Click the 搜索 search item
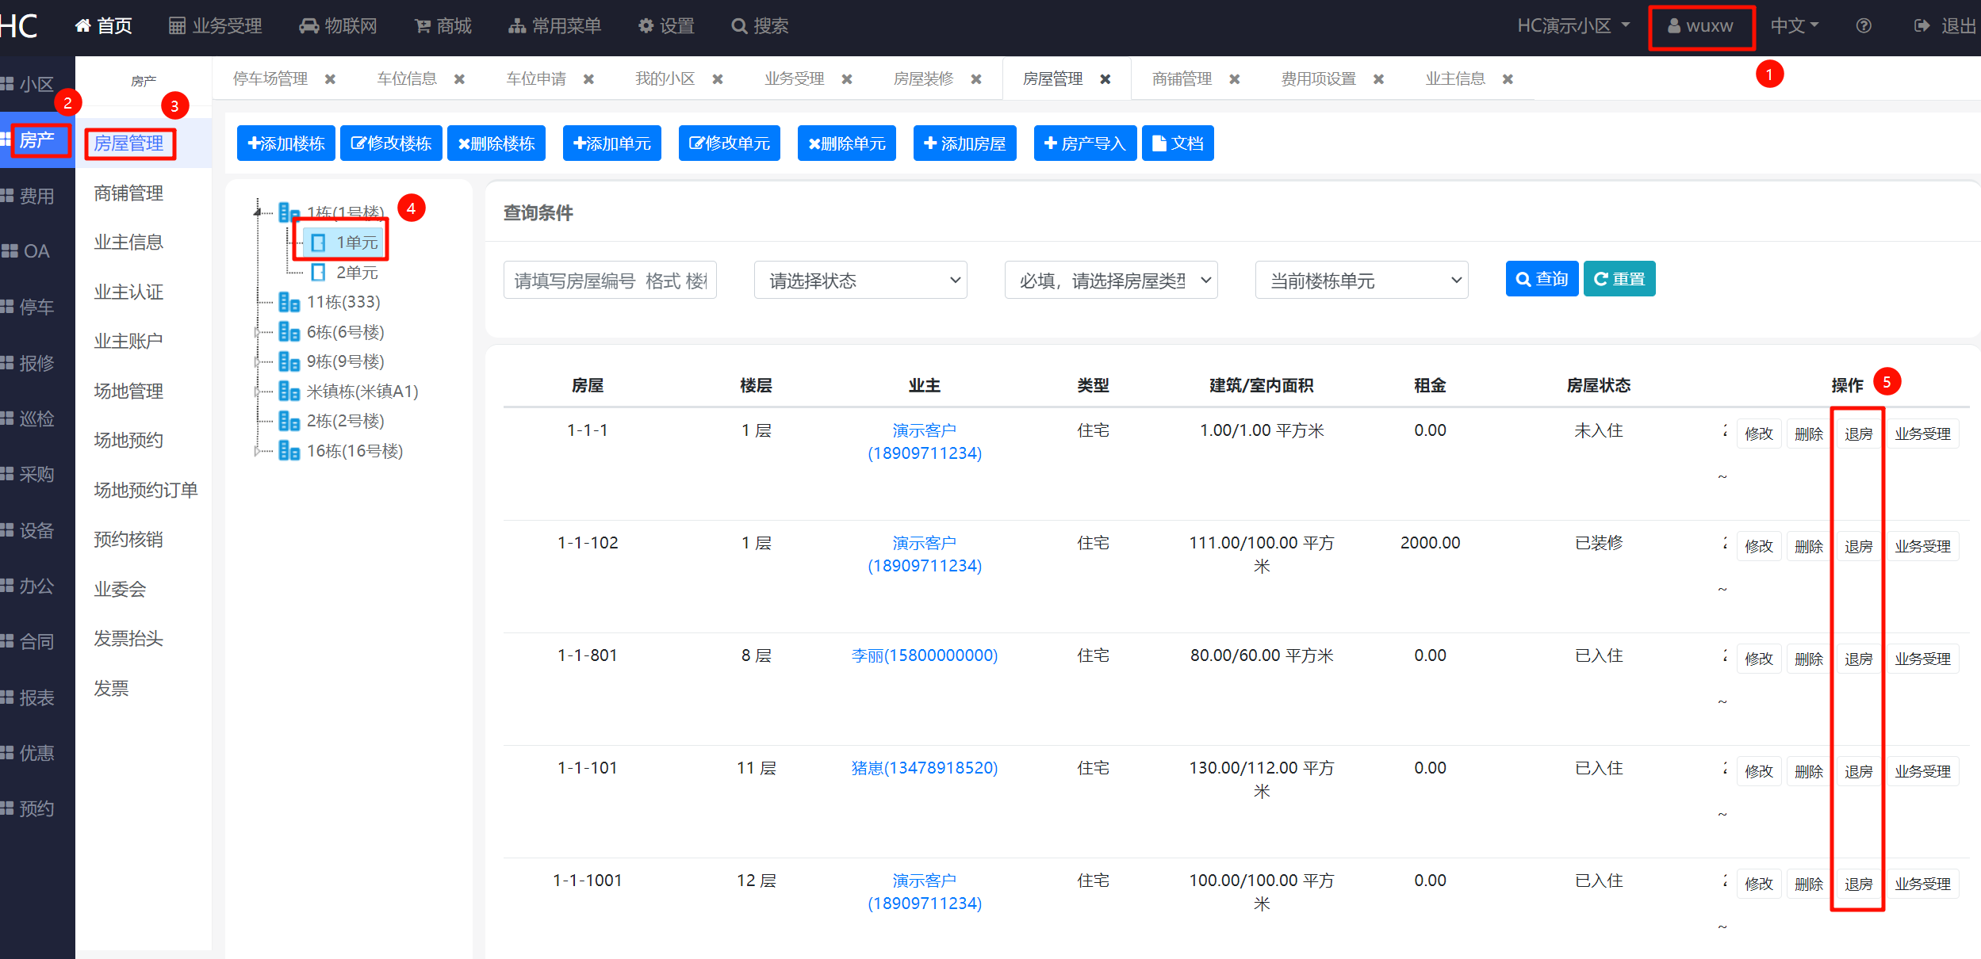Image resolution: width=1981 pixels, height=959 pixels. click(760, 26)
